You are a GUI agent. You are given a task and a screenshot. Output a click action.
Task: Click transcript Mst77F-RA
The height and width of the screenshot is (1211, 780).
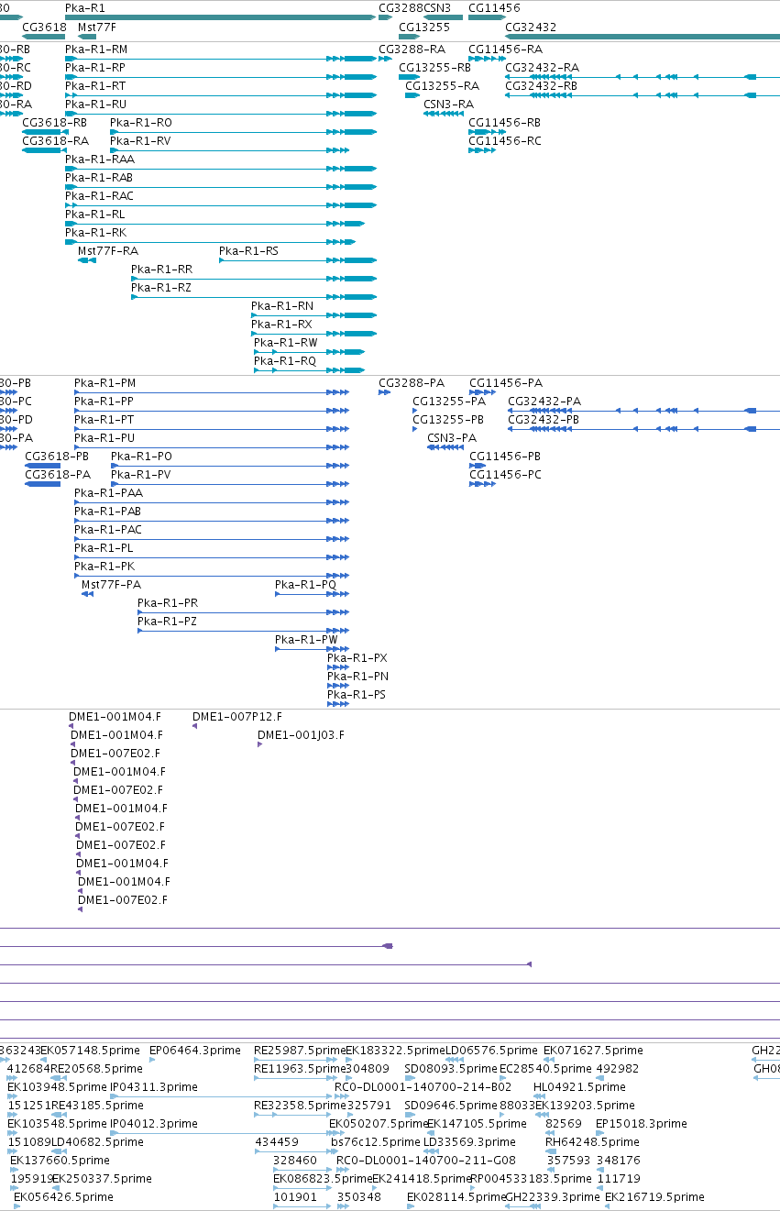click(108, 251)
